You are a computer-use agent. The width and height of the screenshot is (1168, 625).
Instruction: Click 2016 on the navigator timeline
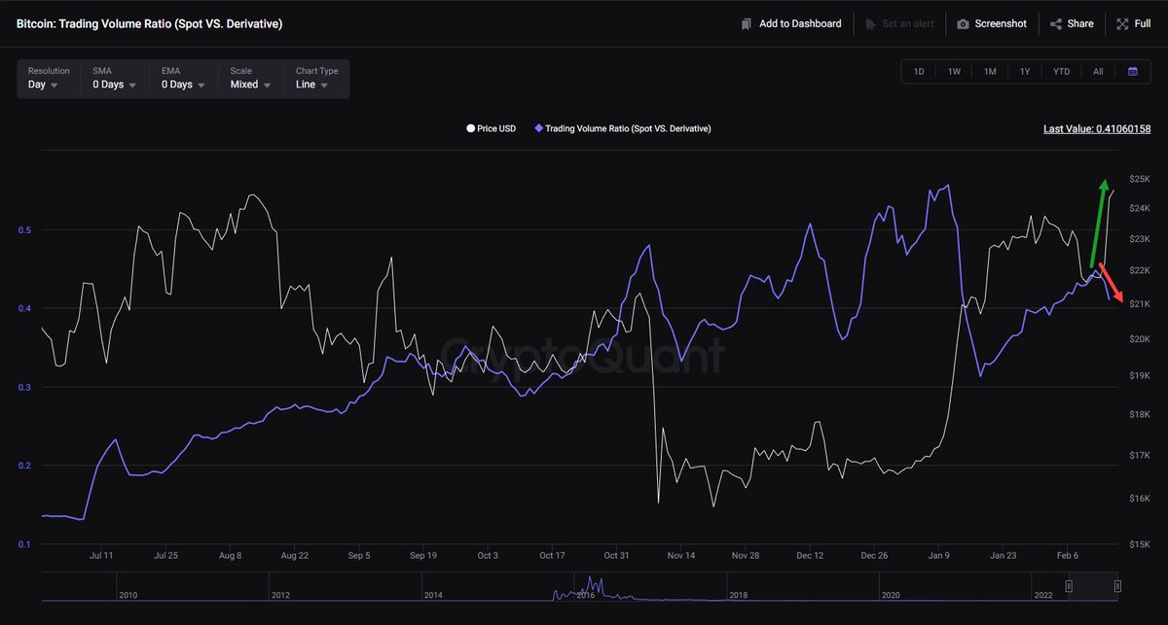pos(588,594)
